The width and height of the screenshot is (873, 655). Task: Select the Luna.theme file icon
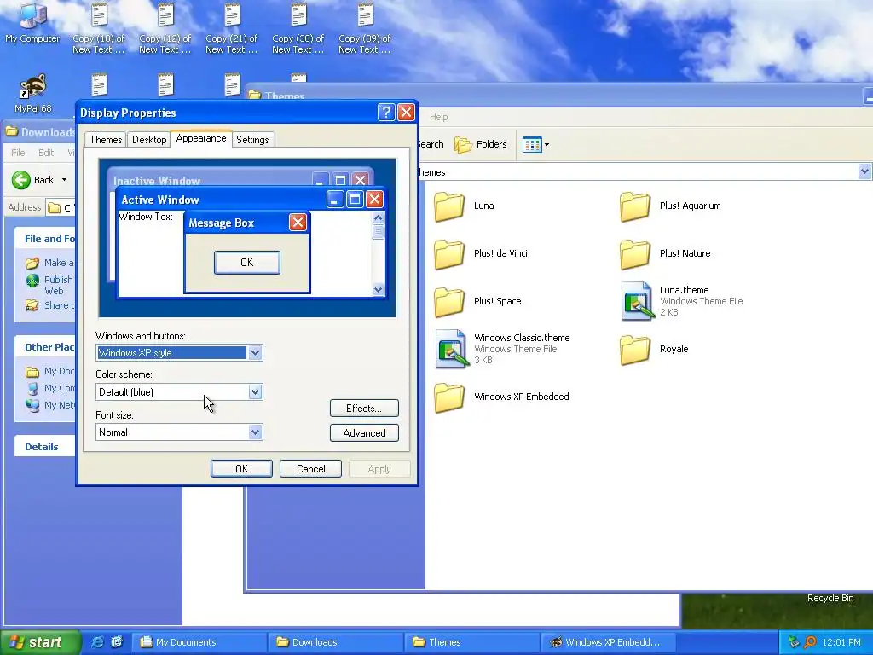(637, 301)
